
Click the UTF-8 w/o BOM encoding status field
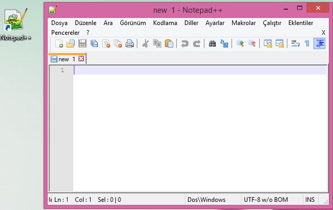coord(272,200)
